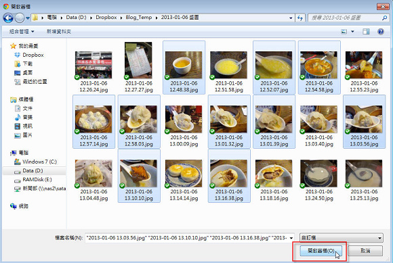This screenshot has width=393, height=263.
Task: Click the refresh button beside address bar
Action: (300, 18)
